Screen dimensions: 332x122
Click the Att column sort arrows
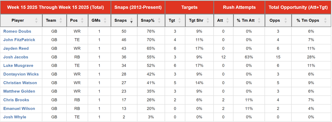point(228,20)
